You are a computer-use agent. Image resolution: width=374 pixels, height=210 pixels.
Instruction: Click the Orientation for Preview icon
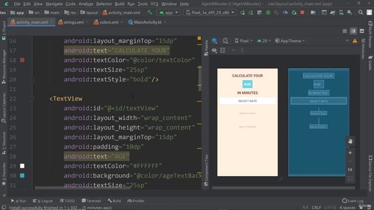(225, 41)
